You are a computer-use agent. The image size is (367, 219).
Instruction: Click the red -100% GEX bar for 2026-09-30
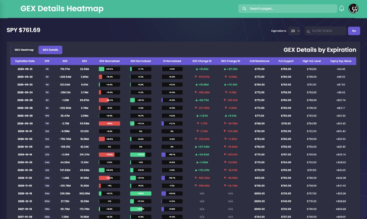coord(109,124)
